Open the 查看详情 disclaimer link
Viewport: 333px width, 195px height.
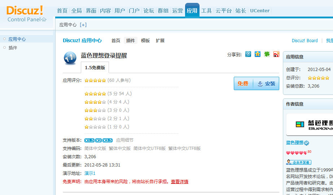tap(180, 182)
